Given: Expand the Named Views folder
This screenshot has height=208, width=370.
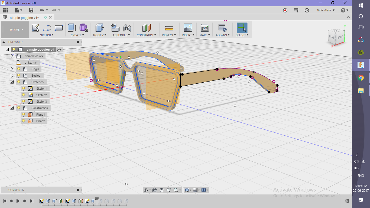Looking at the screenshot, I should (x=12, y=56).
